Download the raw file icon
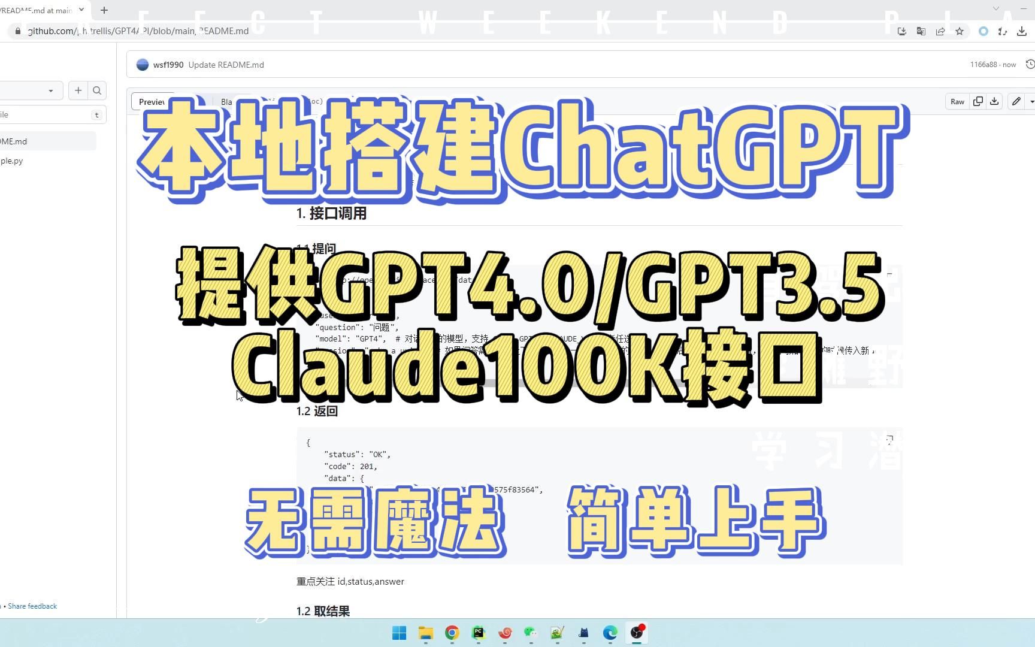The image size is (1035, 647). coord(994,101)
